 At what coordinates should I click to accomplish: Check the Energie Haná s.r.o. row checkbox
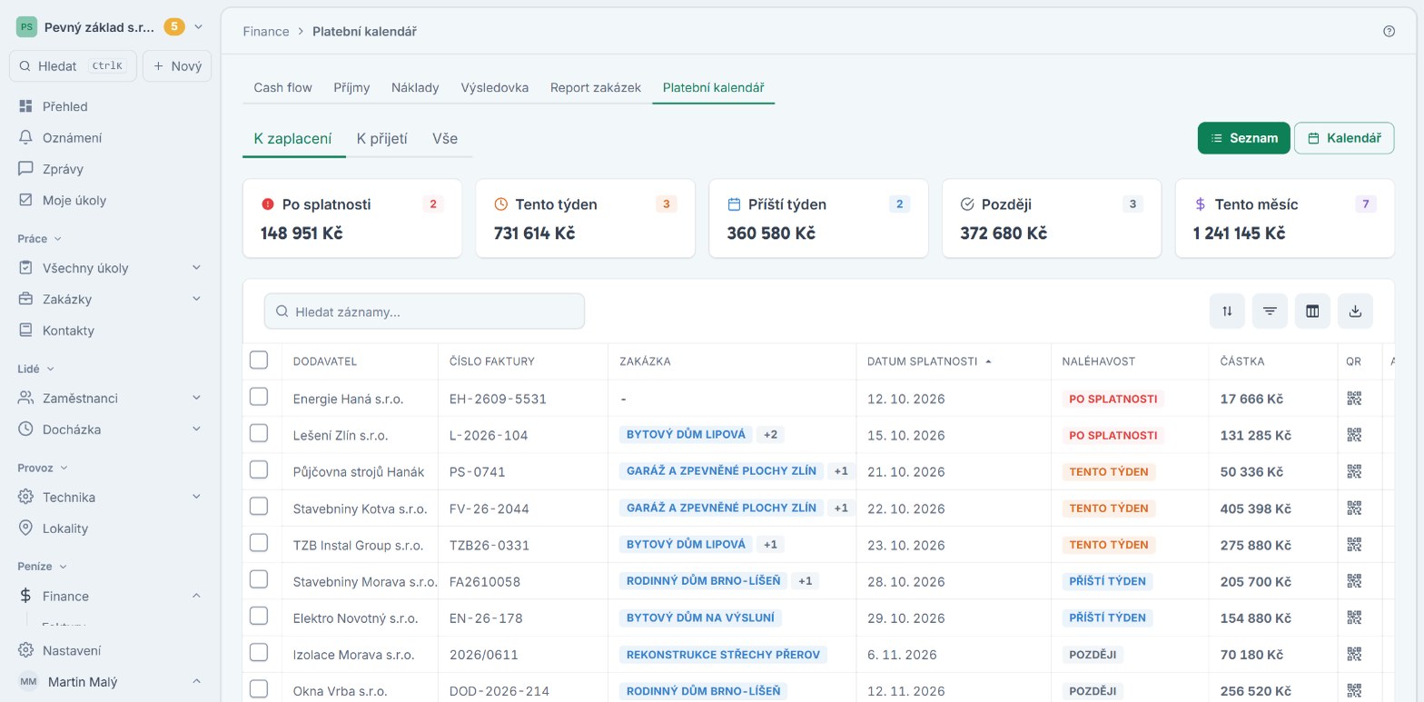tap(259, 397)
